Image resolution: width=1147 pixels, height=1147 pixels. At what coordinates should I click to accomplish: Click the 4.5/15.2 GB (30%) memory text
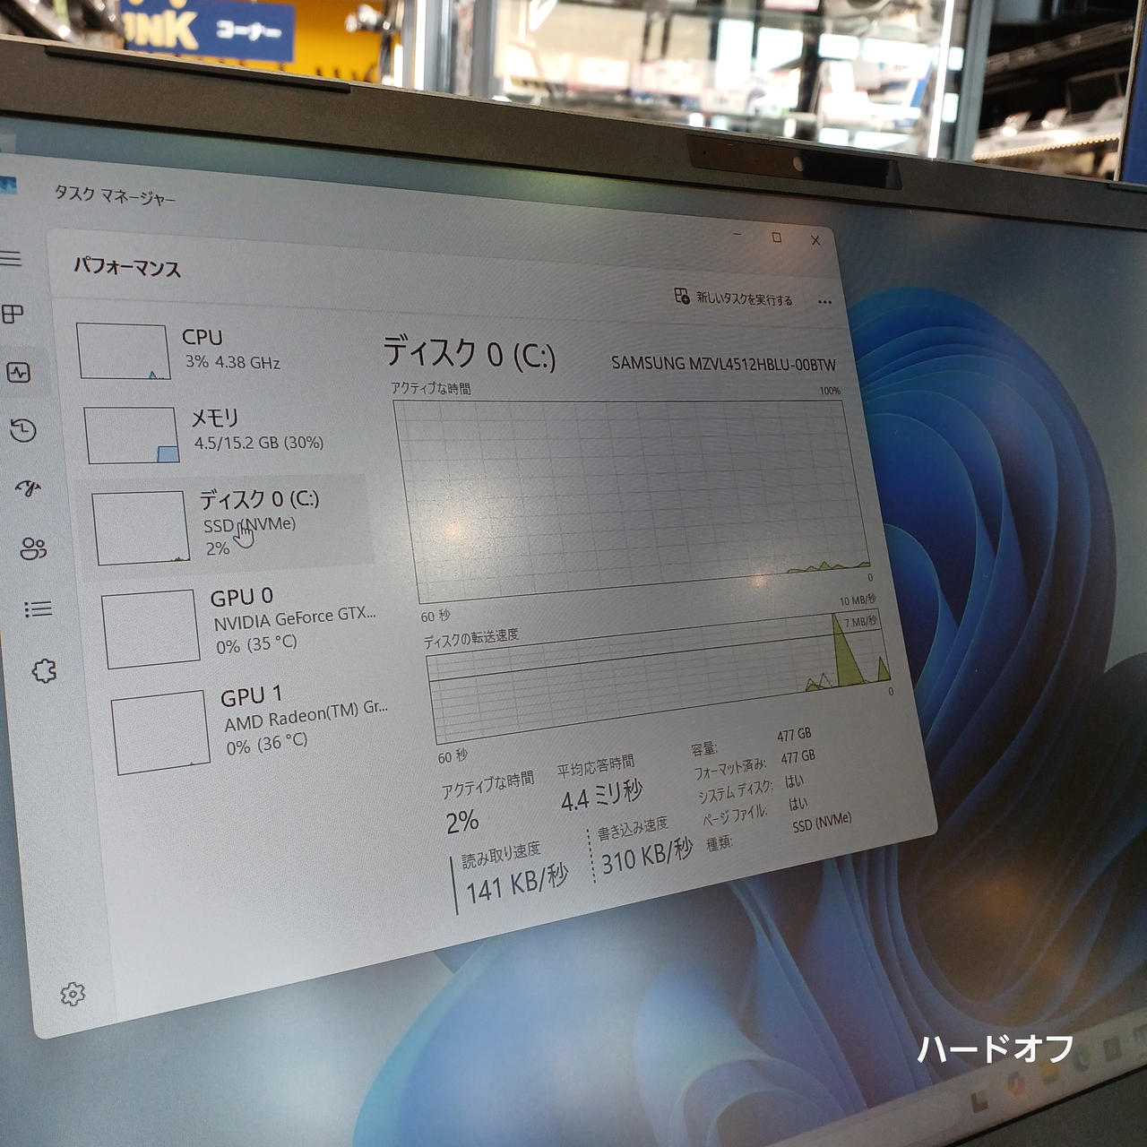coord(259,443)
